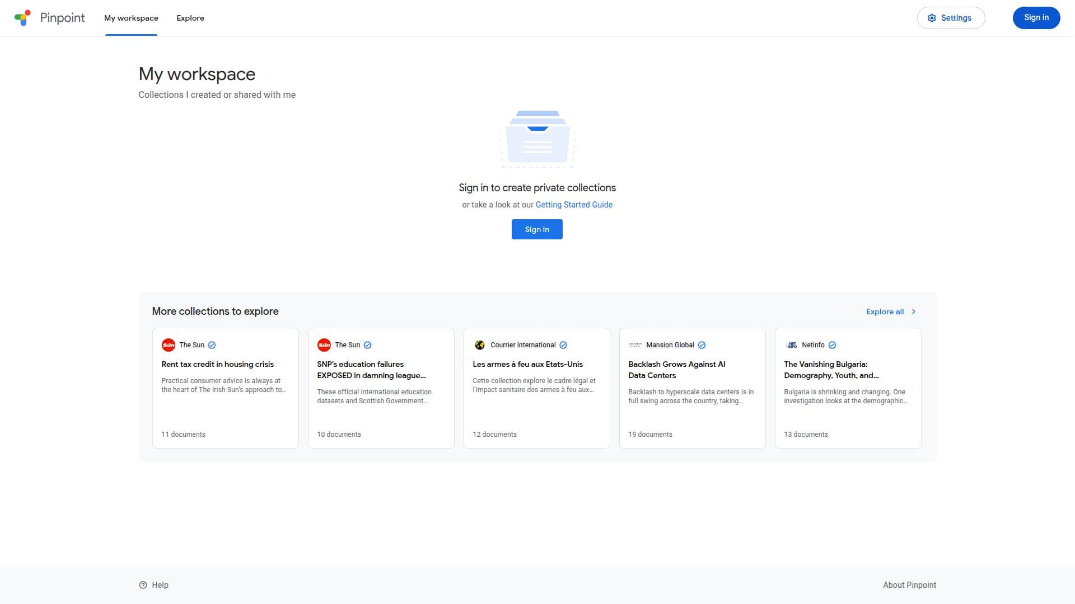Click the '10 documents' count text
Image resolution: width=1075 pixels, height=604 pixels.
point(339,435)
